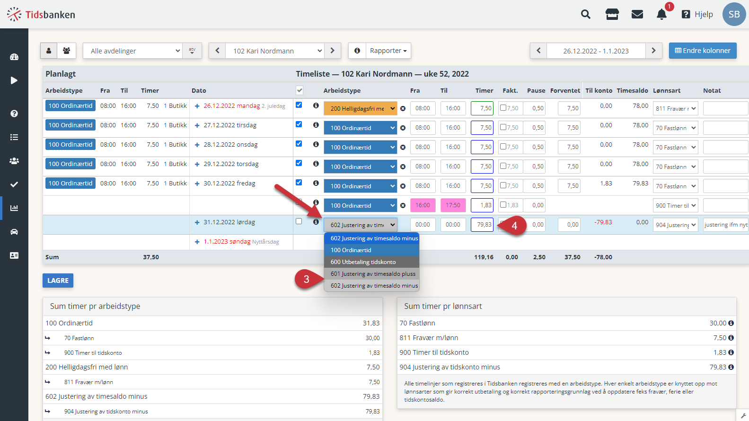
Task: Open date range 26.12.2022 - 1.1.2023
Action: pyautogui.click(x=596, y=51)
